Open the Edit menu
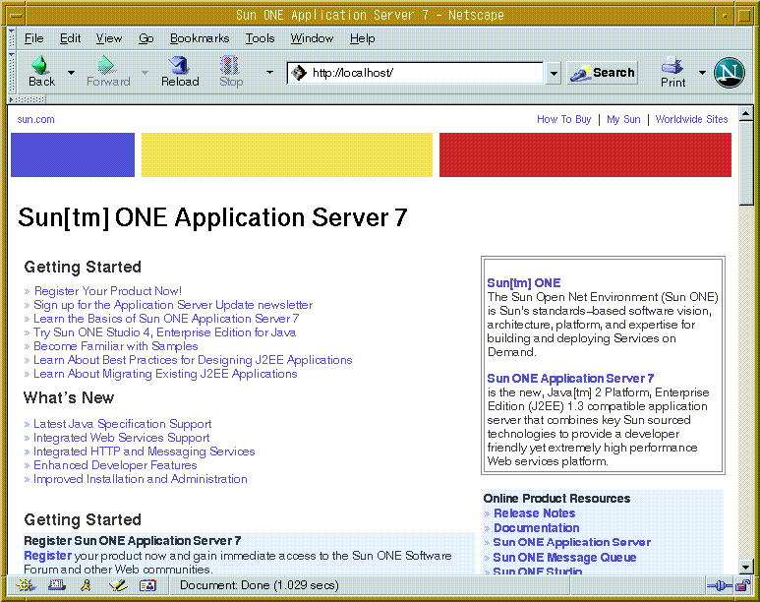760x602 pixels. [x=70, y=38]
